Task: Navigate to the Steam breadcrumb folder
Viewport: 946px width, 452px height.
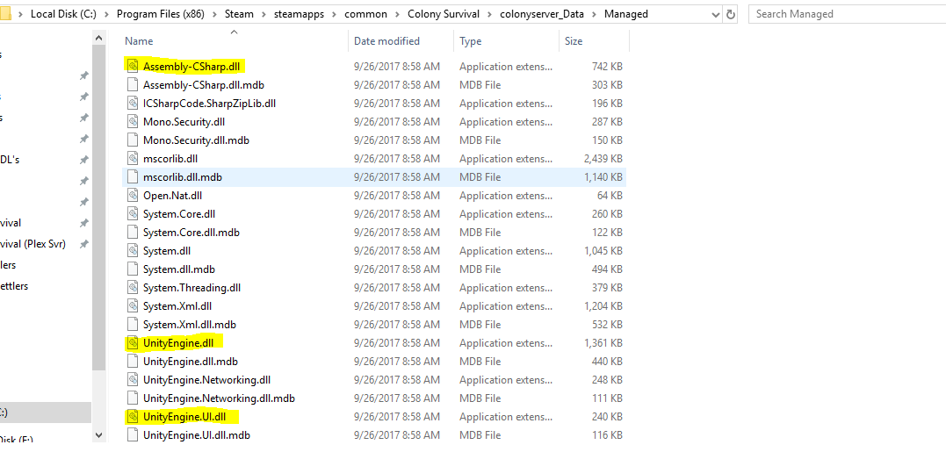Action: 238,14
